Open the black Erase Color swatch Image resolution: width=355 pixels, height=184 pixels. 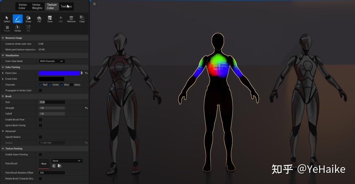(51, 79)
